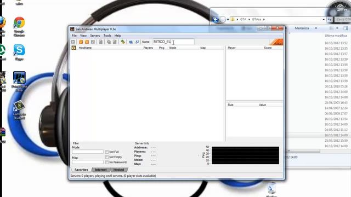Open the Explorer view options dropdown arrow

coord(337,28)
